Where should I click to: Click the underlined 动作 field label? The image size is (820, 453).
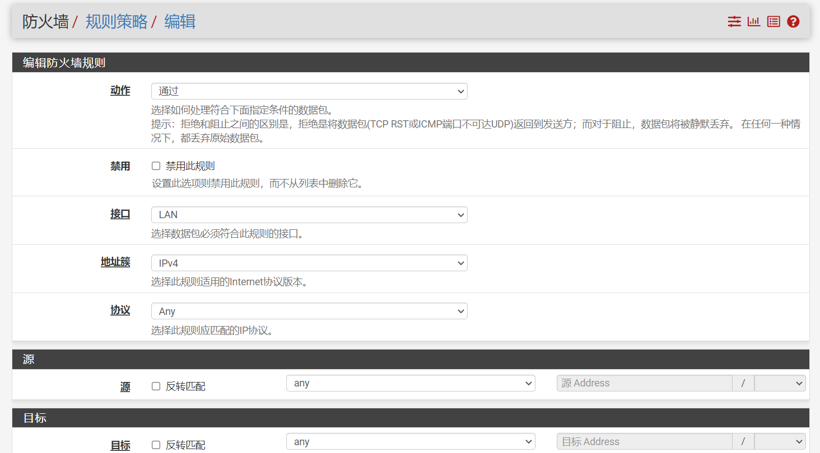point(120,91)
